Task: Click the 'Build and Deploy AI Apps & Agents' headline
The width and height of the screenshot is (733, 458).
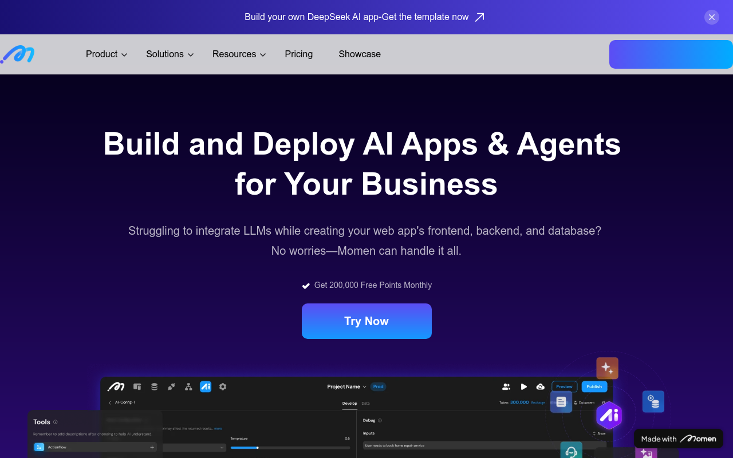Action: click(362, 143)
